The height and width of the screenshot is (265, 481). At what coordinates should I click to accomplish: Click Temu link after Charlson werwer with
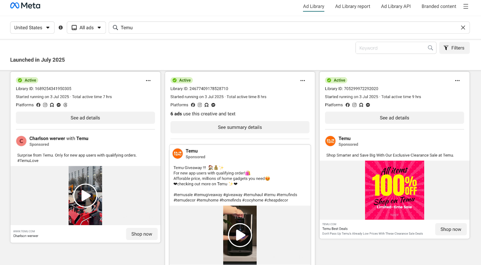tap(82, 139)
